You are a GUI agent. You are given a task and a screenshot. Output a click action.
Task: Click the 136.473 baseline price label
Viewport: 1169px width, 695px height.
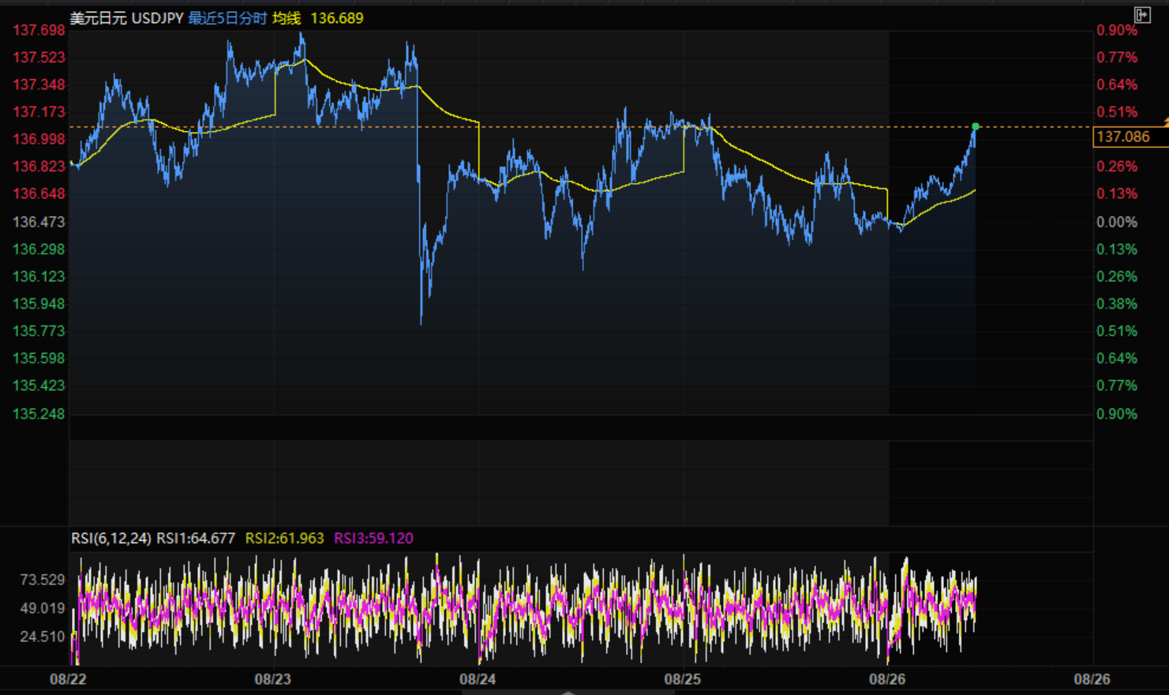[x=39, y=223]
